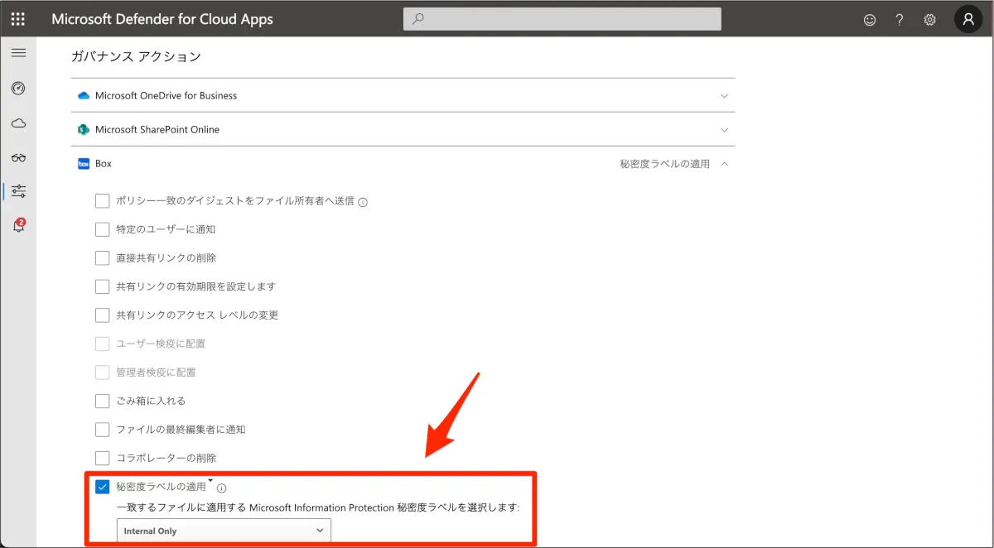
Task: Collapse the Box governance section
Action: click(724, 164)
